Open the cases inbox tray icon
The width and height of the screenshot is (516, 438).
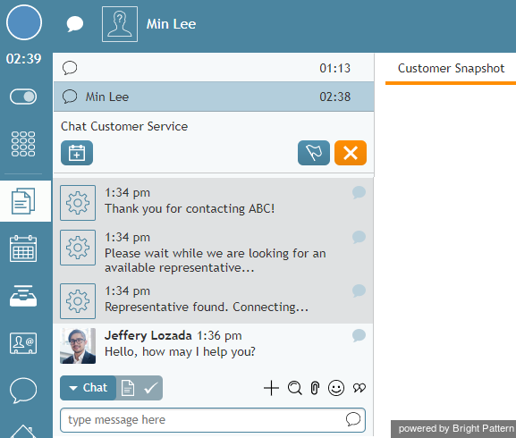(x=23, y=296)
